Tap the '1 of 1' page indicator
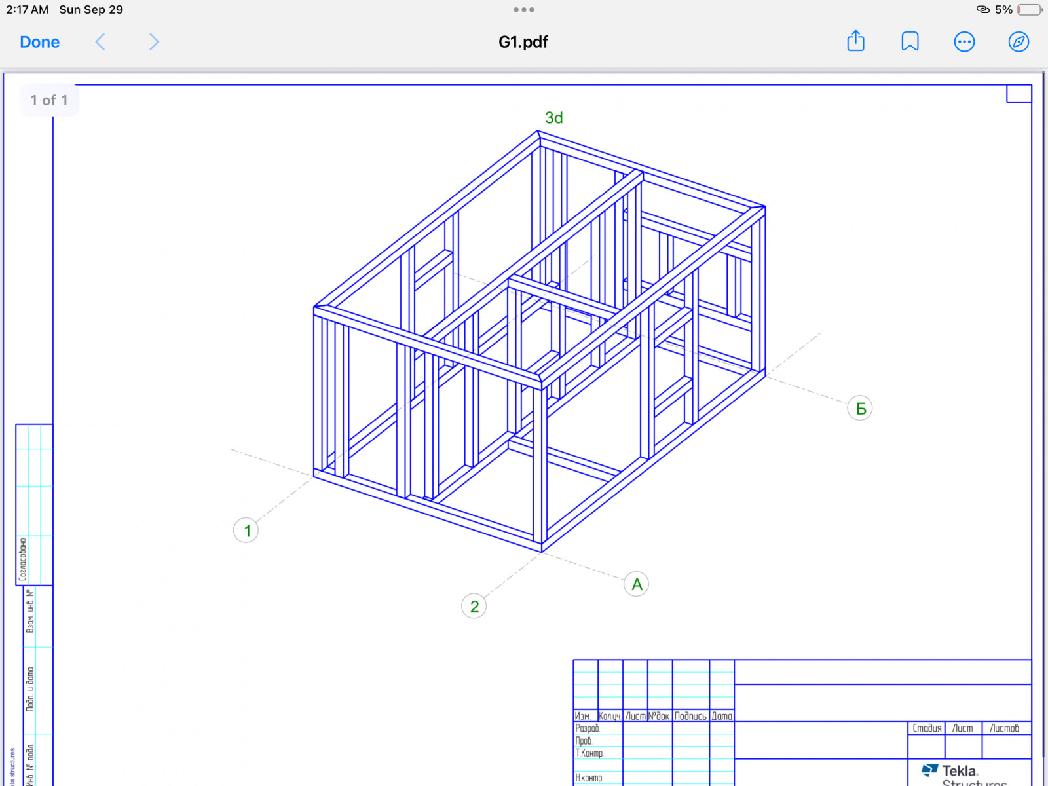Image resolution: width=1048 pixels, height=786 pixels. 49,100
